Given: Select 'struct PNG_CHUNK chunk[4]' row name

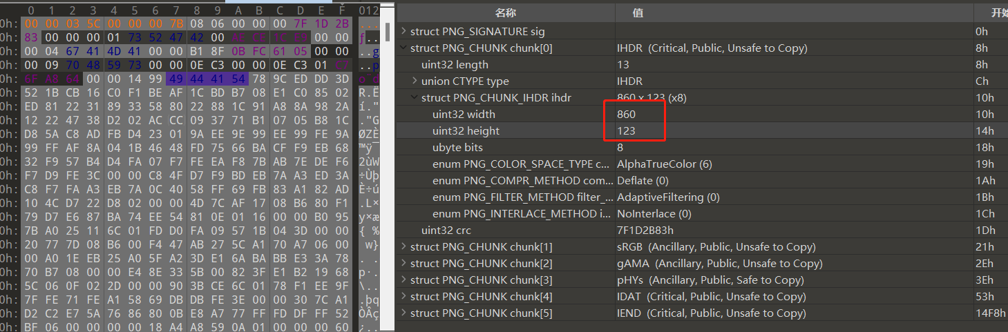Looking at the screenshot, I should (482, 296).
